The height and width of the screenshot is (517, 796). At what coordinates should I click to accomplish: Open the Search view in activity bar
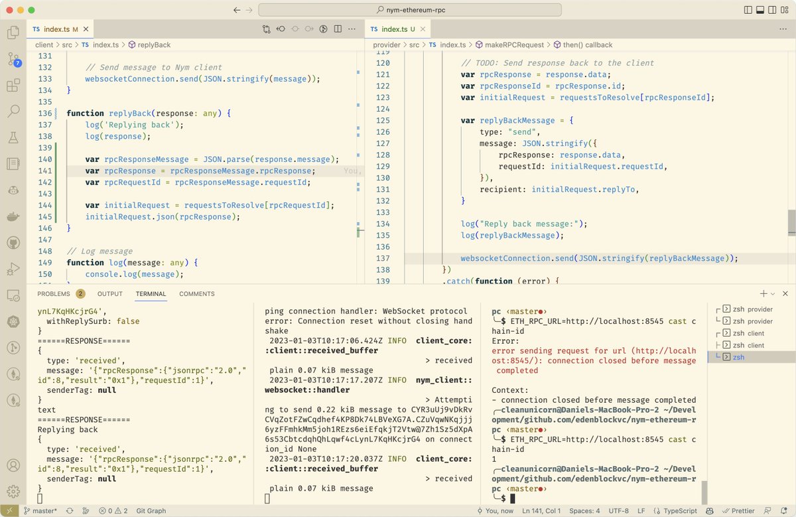pos(13,111)
